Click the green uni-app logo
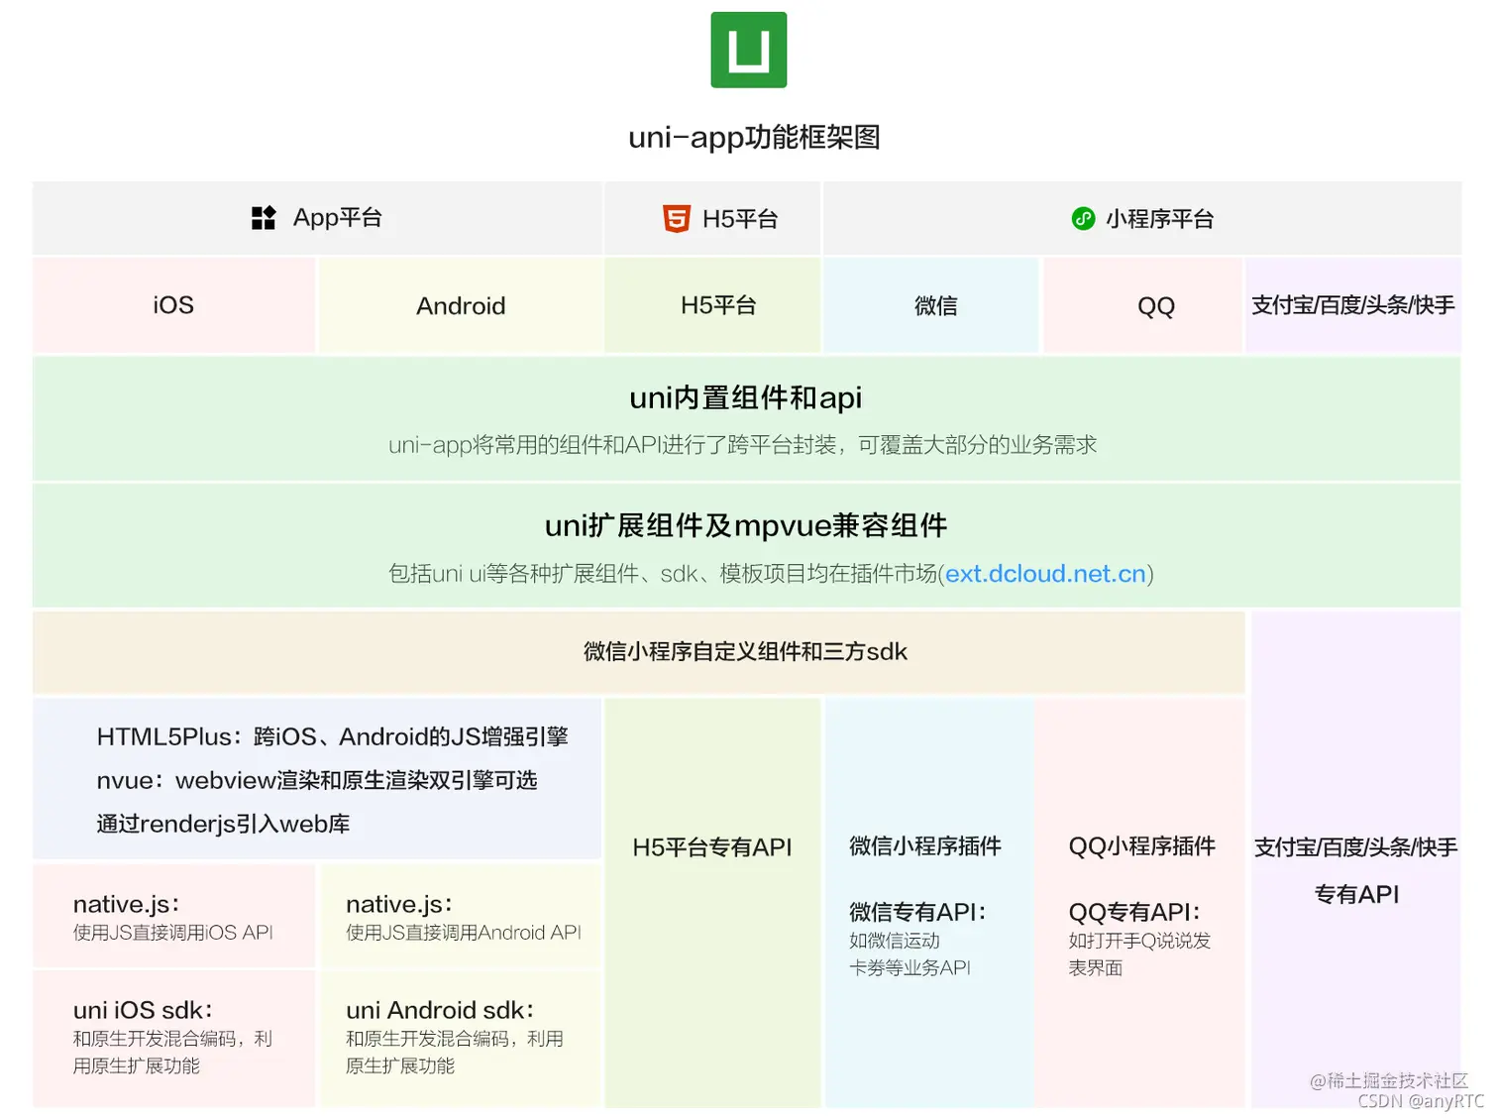 pyautogui.click(x=748, y=50)
